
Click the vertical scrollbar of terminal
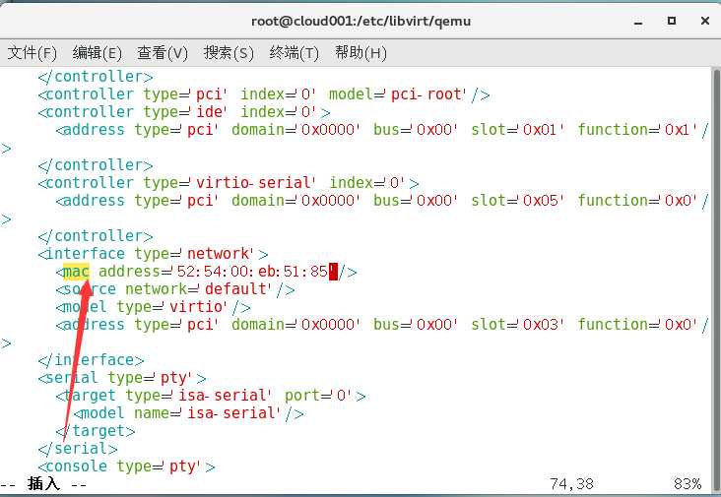[x=716, y=280]
